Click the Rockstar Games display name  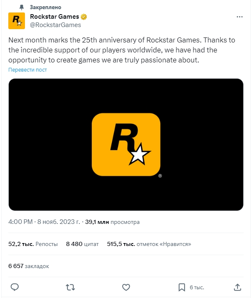pyautogui.click(x=54, y=17)
